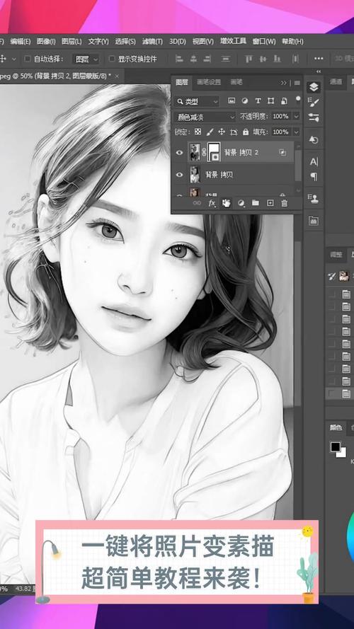The height and width of the screenshot is (629, 354).
Task: Click lock all padlock icon
Action: click(246, 132)
